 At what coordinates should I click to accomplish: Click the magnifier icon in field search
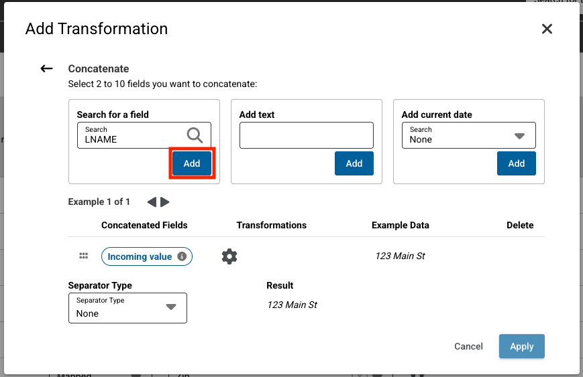195,135
